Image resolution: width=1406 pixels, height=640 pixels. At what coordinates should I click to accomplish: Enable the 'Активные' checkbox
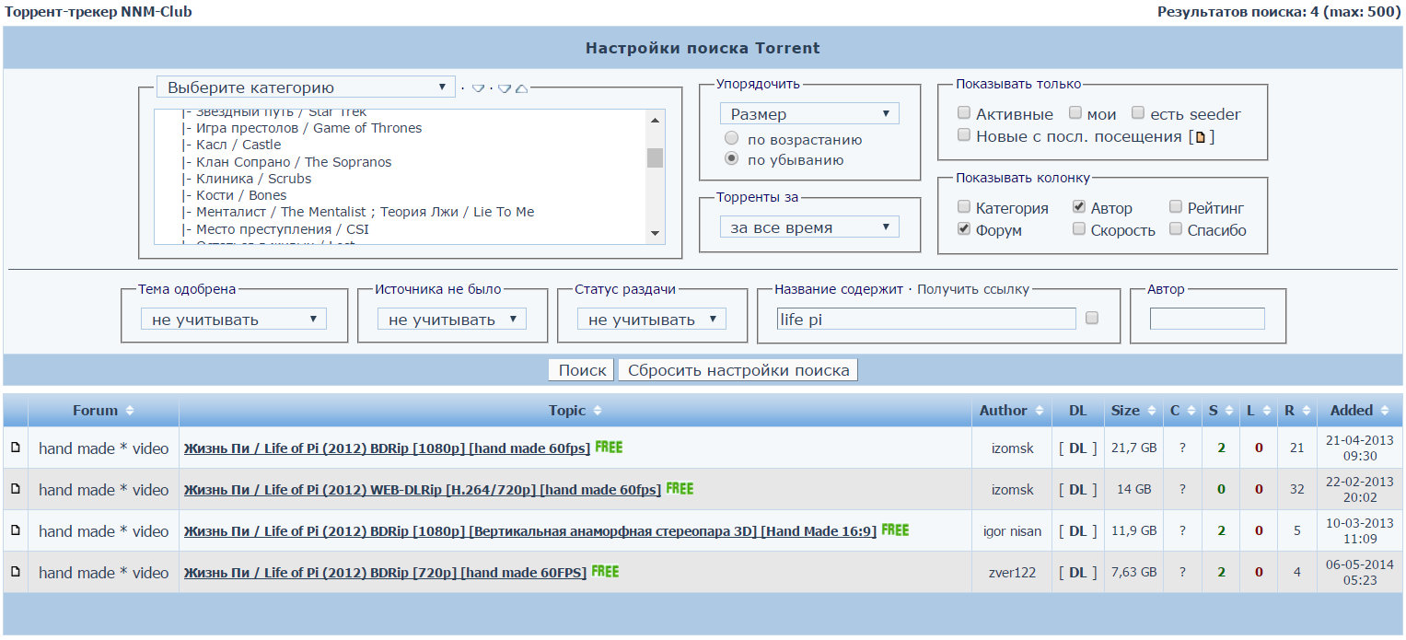[x=964, y=113]
